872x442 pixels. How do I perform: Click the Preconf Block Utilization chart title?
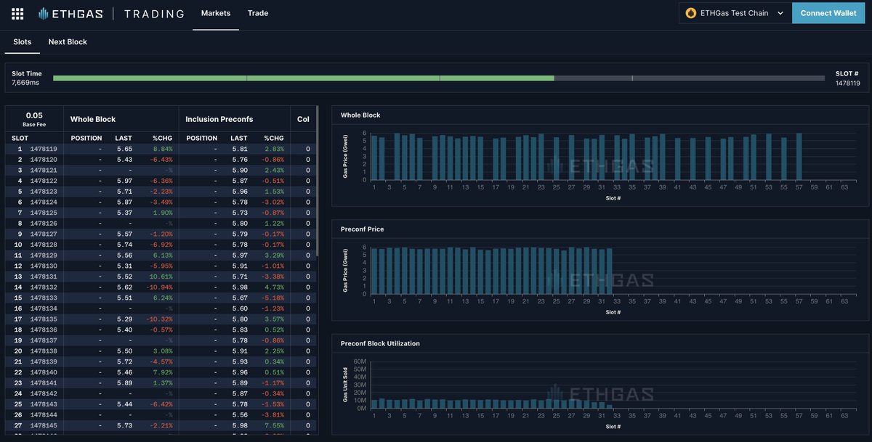click(380, 343)
